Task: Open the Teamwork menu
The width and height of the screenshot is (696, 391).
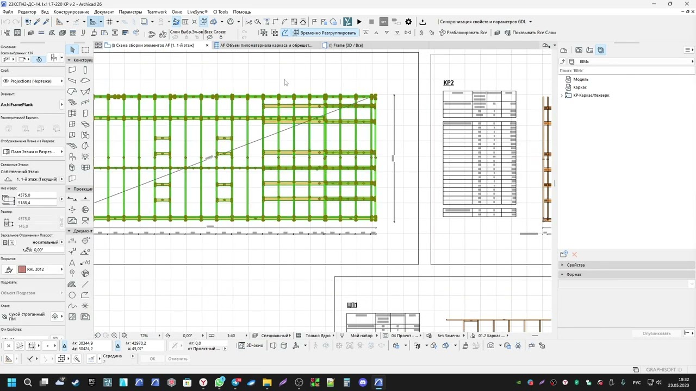Action: point(157,12)
